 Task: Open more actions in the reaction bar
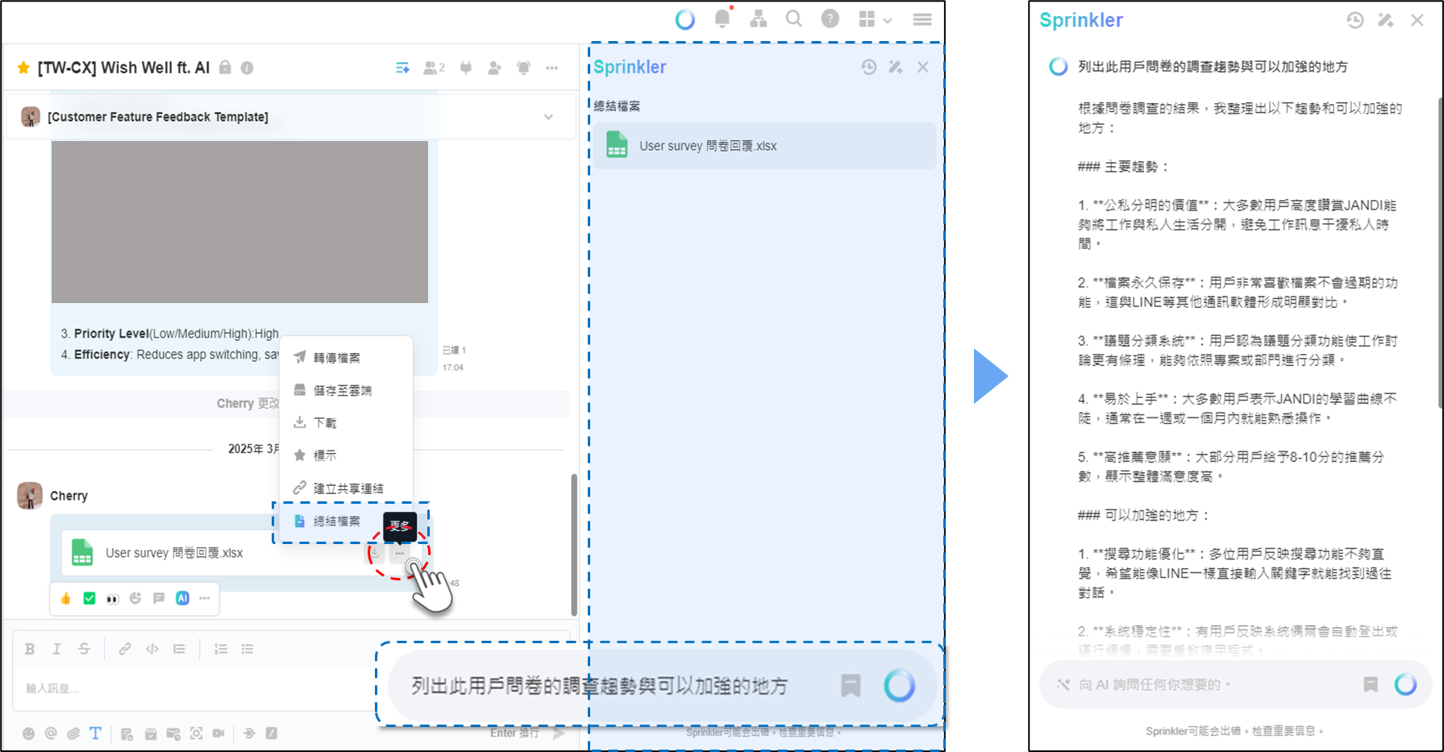tap(205, 598)
